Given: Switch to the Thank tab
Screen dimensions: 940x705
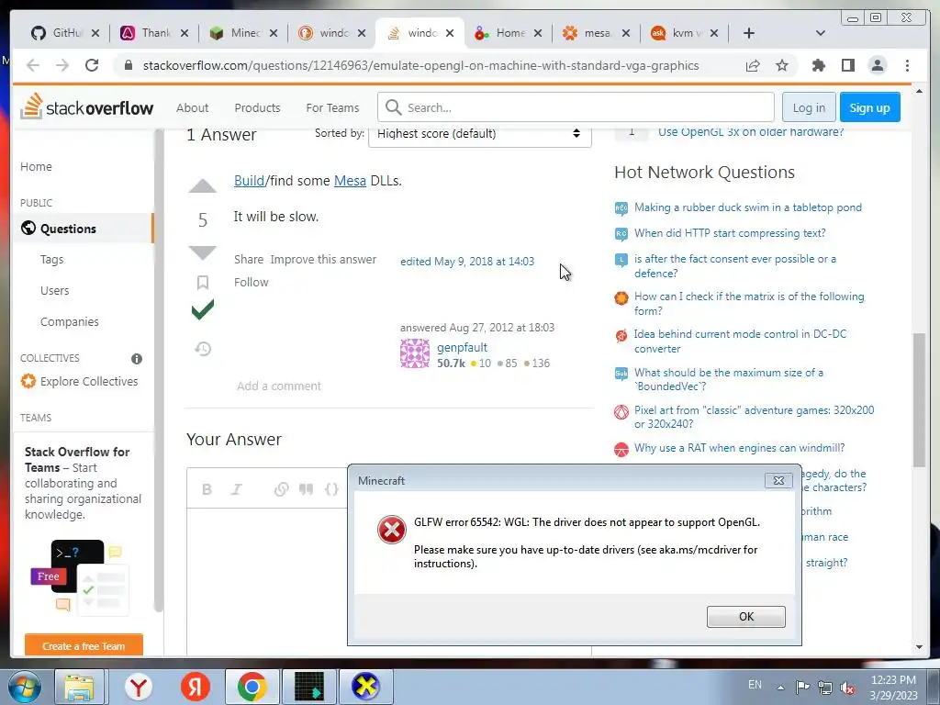Looking at the screenshot, I should [x=154, y=33].
